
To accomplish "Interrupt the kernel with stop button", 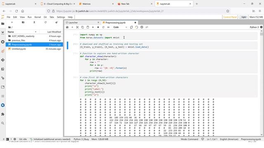I will pyautogui.click(x=98, y=27).
